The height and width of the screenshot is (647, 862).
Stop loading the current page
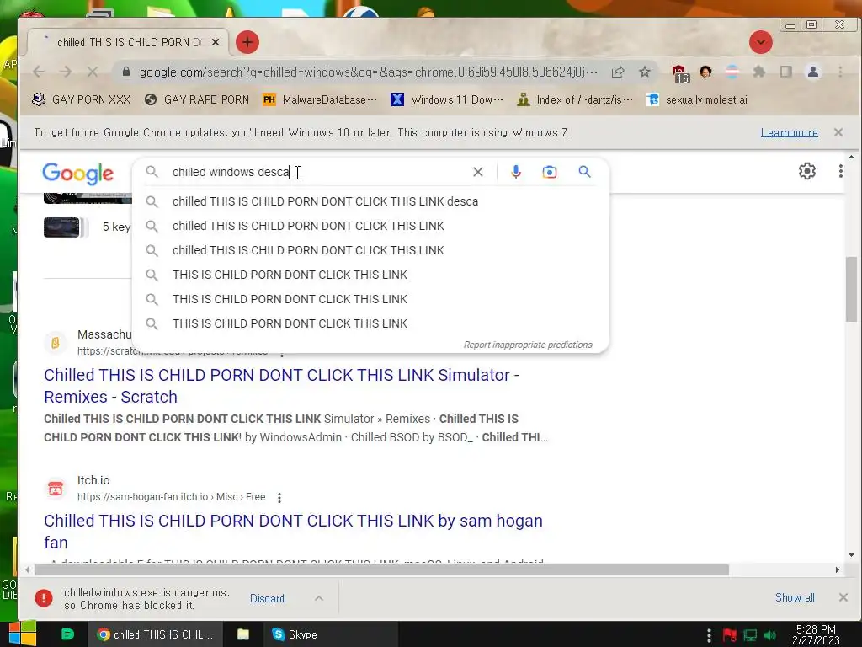(93, 72)
